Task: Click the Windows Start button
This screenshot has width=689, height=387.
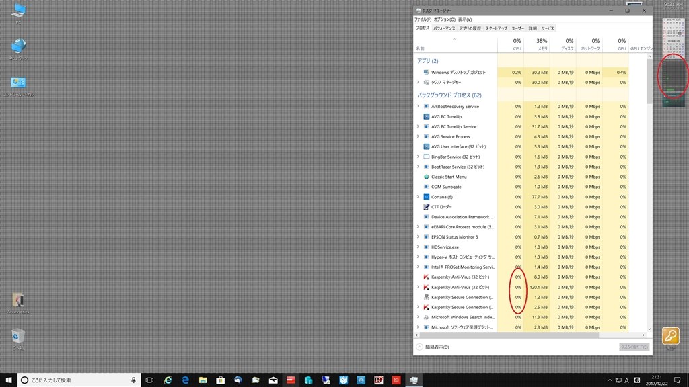Action: point(8,380)
